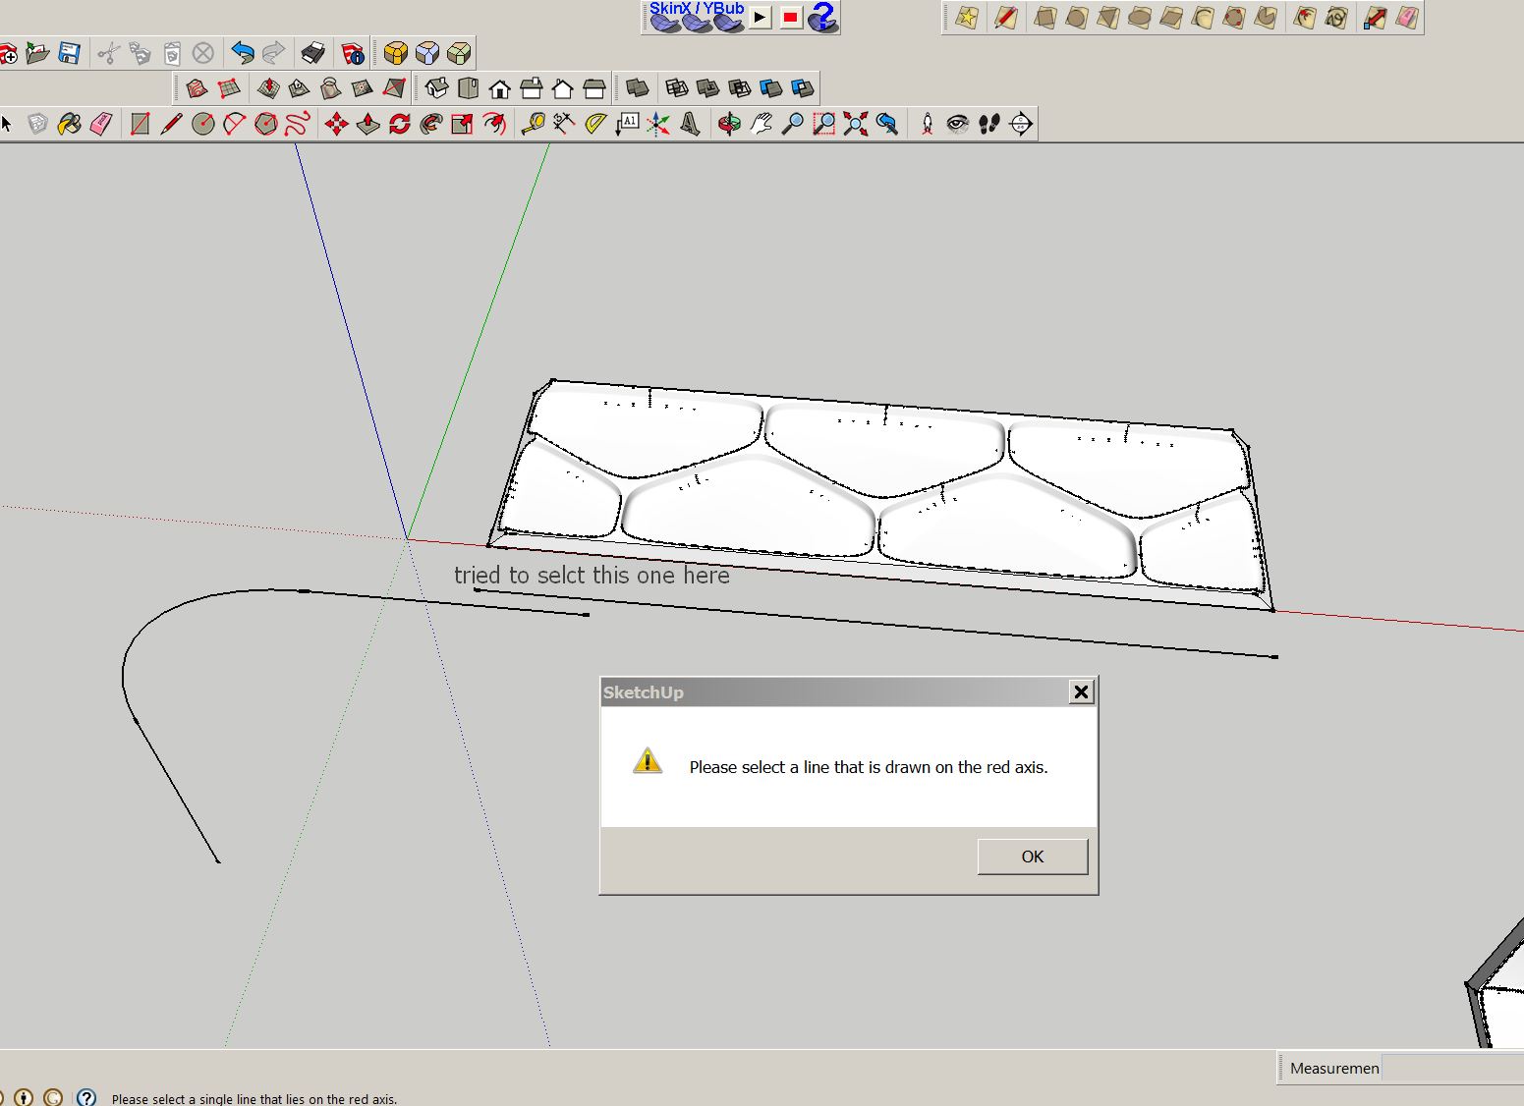The image size is (1524, 1106).
Task: Click 'tried to selct this one here' label
Action: 592,575
